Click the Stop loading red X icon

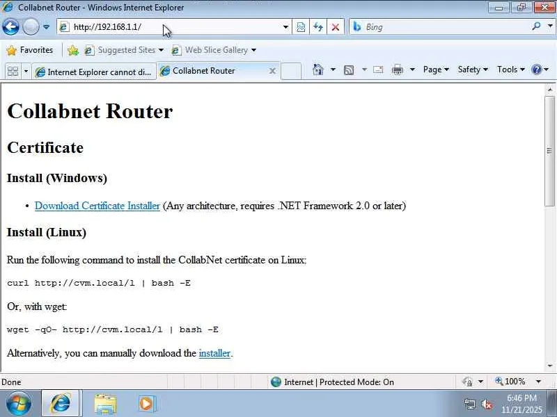pyautogui.click(x=335, y=27)
